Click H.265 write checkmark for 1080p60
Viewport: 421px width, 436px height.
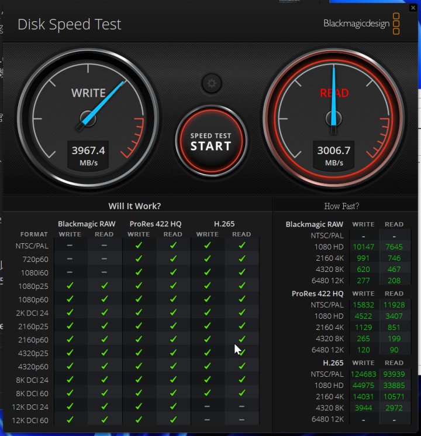[208, 299]
